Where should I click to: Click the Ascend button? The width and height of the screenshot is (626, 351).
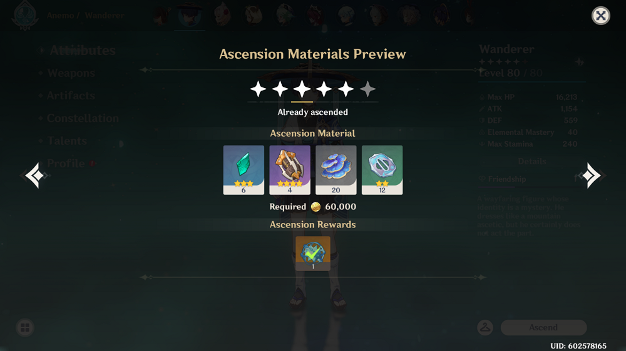[543, 327]
